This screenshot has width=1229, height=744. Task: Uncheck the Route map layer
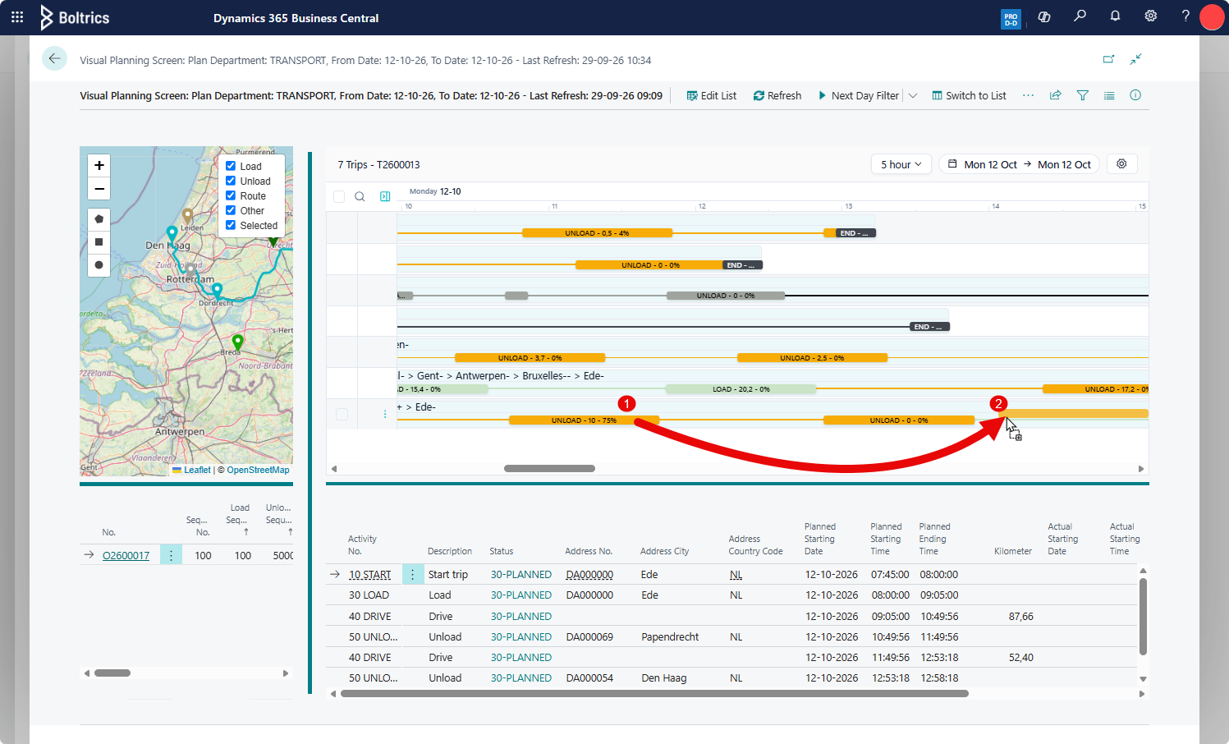(x=231, y=195)
